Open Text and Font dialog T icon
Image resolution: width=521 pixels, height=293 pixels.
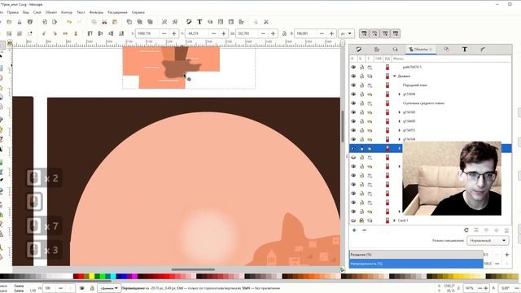199,22
